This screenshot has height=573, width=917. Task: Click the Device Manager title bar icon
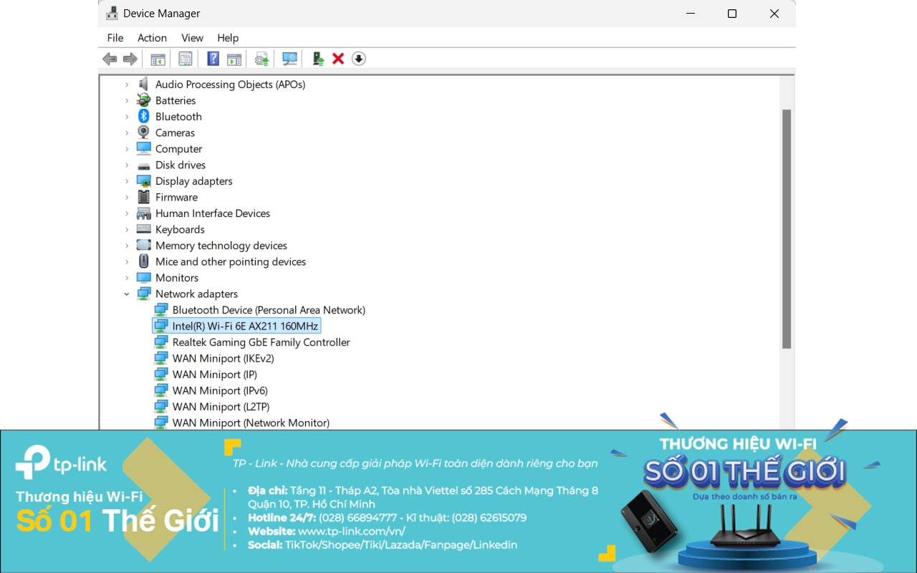pos(112,14)
